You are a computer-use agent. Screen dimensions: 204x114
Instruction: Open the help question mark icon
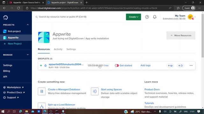point(147,17)
